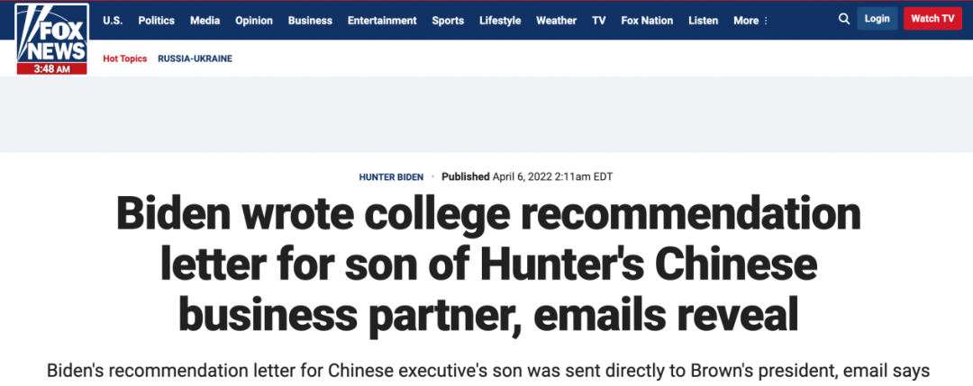Go to Lifestyle section
Screen dimensions: 973x386
point(500,21)
